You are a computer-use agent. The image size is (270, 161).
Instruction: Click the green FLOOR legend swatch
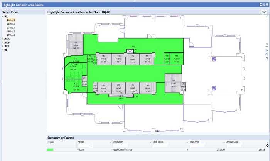[x=50, y=149]
